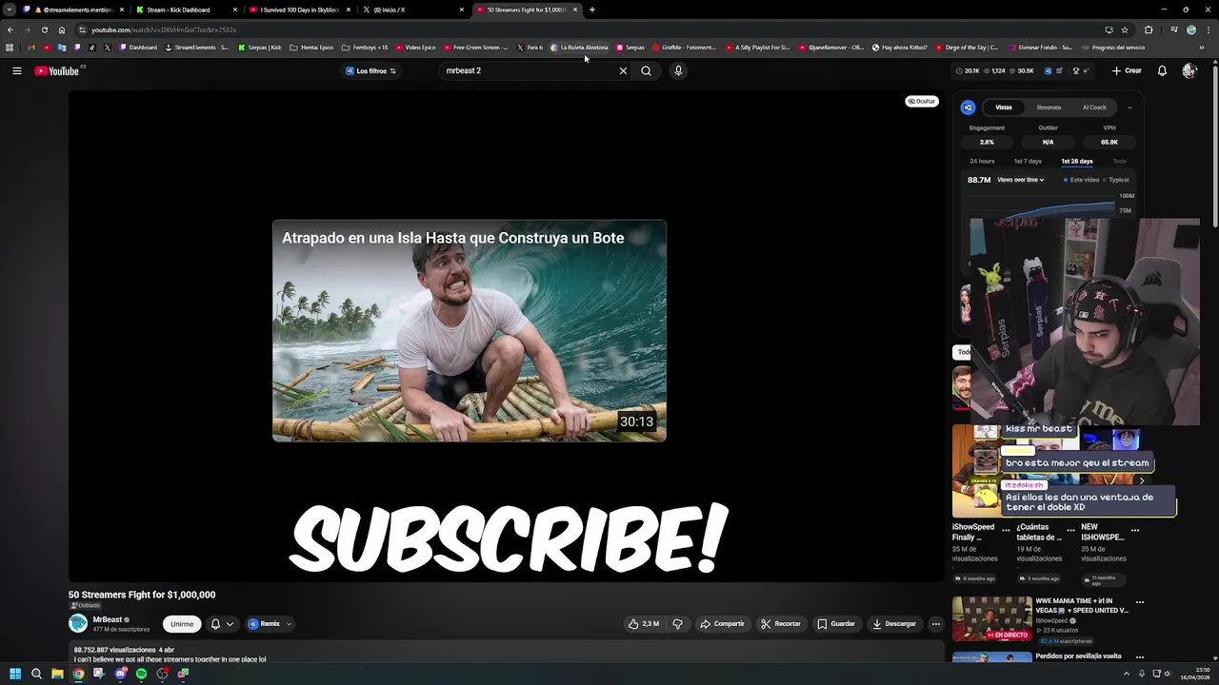Open the YouTube hamburger guide menu
The width and height of the screenshot is (1219, 685).
16,70
